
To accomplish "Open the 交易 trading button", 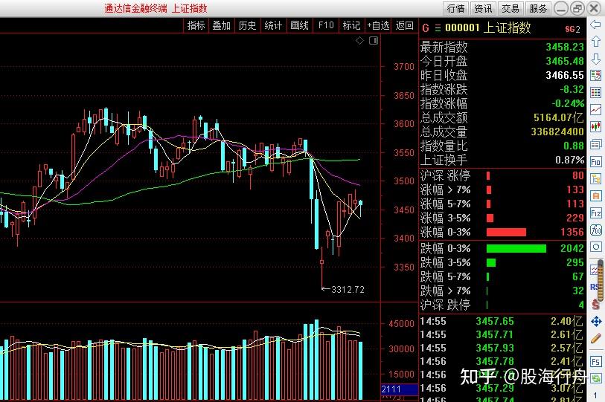I will click(510, 8).
